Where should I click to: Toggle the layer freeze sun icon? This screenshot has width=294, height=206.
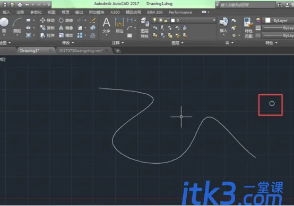(x=161, y=20)
